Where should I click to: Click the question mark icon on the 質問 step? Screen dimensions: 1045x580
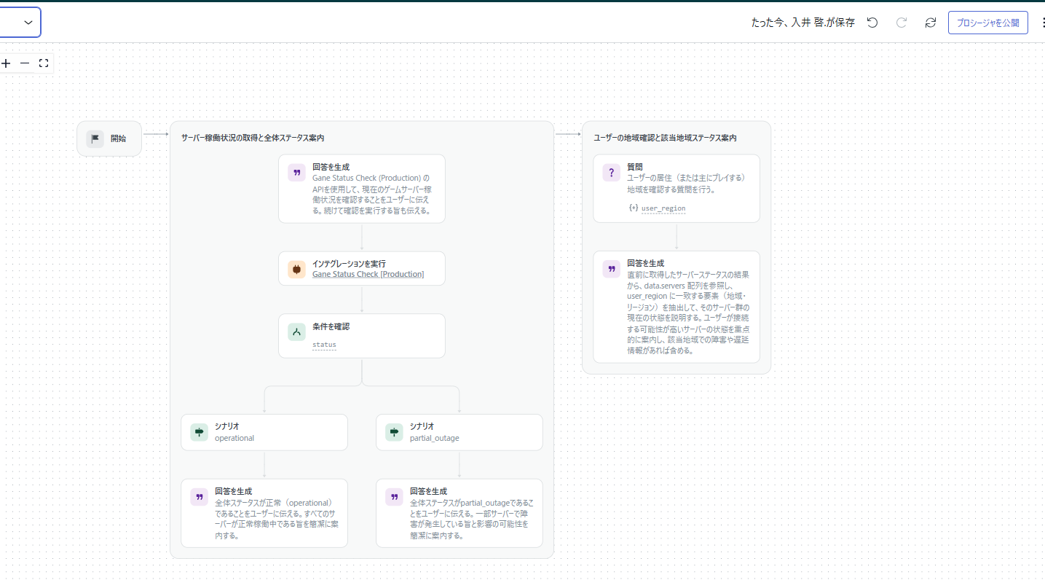click(x=611, y=172)
